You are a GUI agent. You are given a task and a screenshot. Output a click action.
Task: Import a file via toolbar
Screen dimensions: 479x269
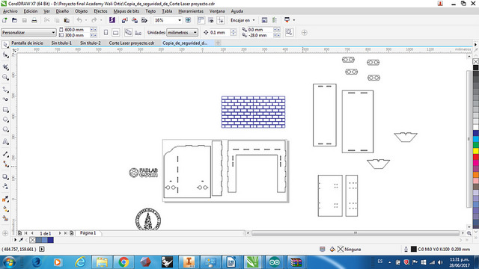(125, 20)
